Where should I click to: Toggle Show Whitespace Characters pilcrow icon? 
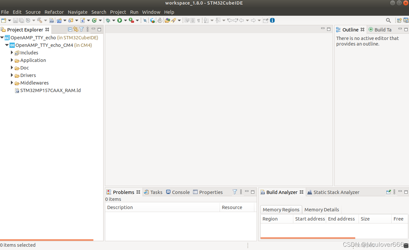[x=199, y=20]
